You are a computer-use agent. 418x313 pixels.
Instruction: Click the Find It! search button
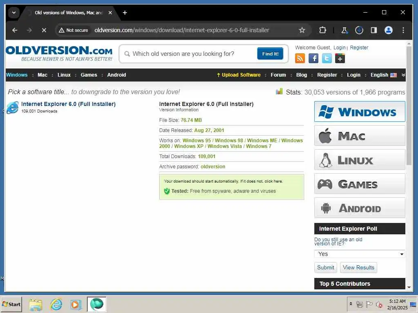click(x=270, y=54)
